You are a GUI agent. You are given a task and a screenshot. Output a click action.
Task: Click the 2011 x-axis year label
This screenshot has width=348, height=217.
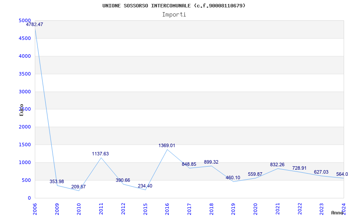tap(101, 210)
